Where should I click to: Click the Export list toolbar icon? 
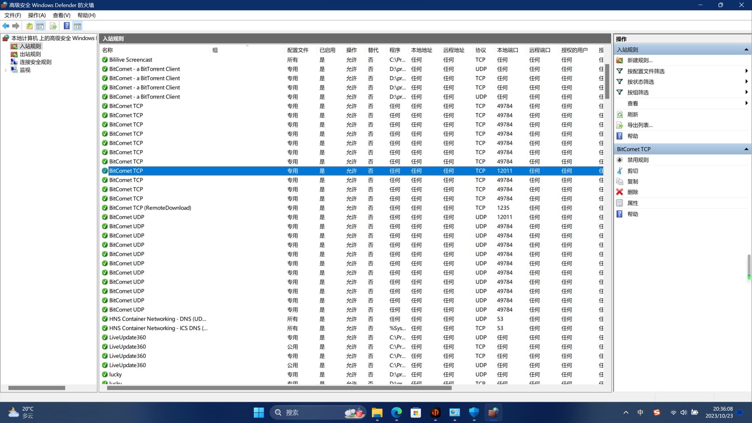pos(53,26)
